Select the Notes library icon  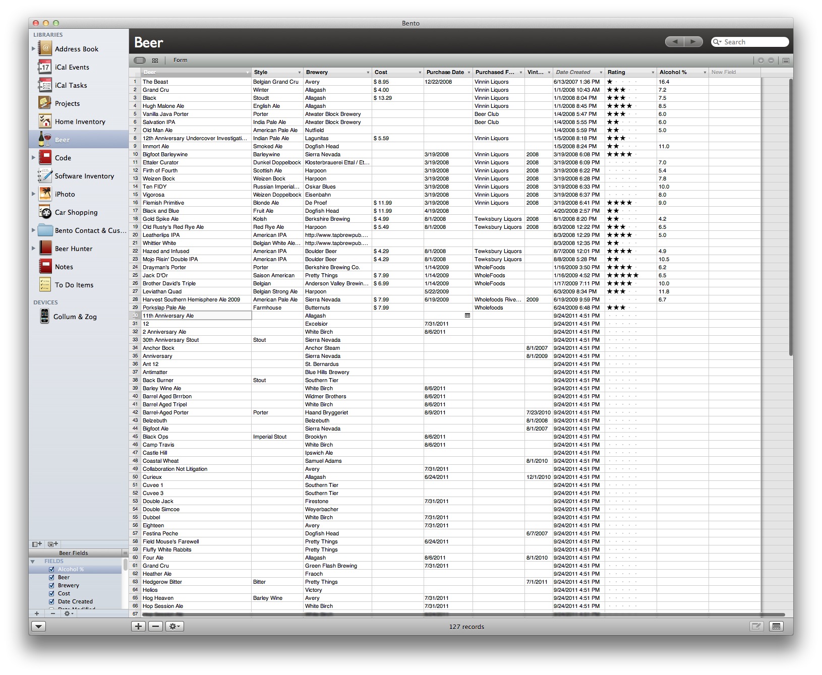pos(45,267)
